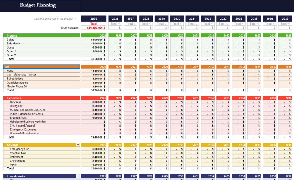
Task: Select the Hobbies and Leisure Activities label
Action: pos(28,122)
